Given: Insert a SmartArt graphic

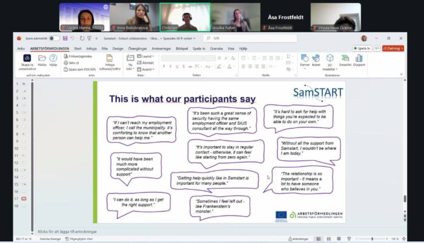Looking at the screenshot, I should coord(345,59).
